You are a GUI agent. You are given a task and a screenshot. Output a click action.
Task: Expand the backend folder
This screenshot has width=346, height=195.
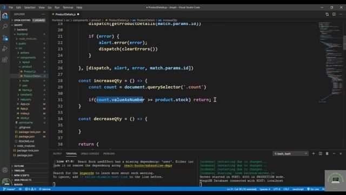point(29,29)
